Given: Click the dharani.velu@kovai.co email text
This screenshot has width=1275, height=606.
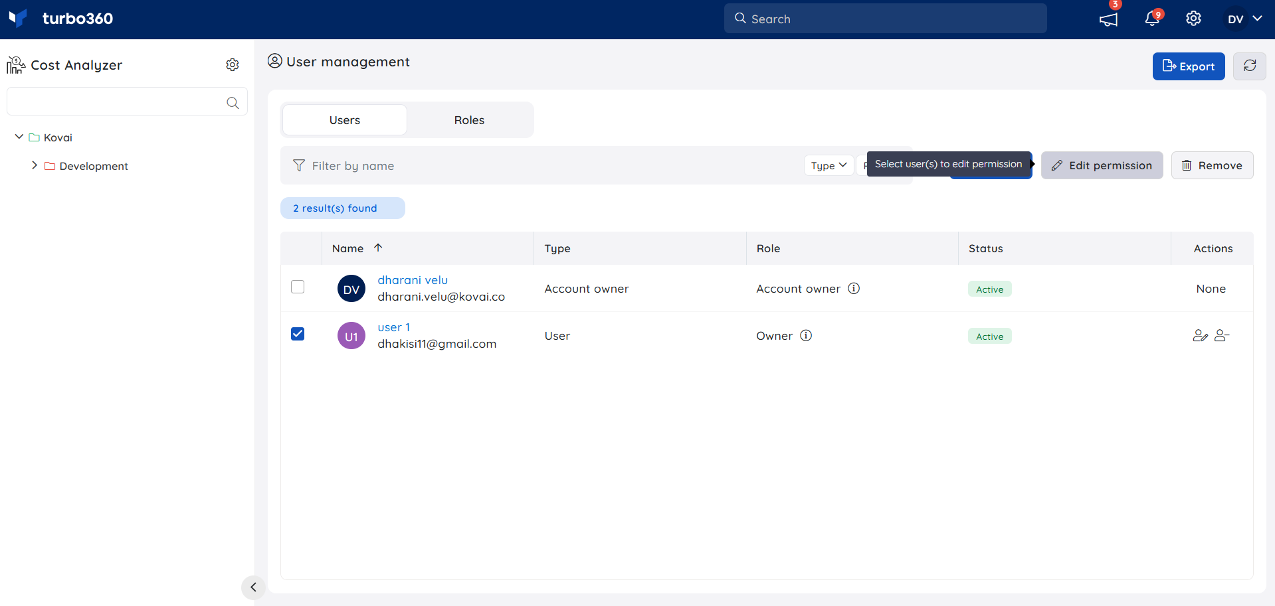Looking at the screenshot, I should click(441, 297).
